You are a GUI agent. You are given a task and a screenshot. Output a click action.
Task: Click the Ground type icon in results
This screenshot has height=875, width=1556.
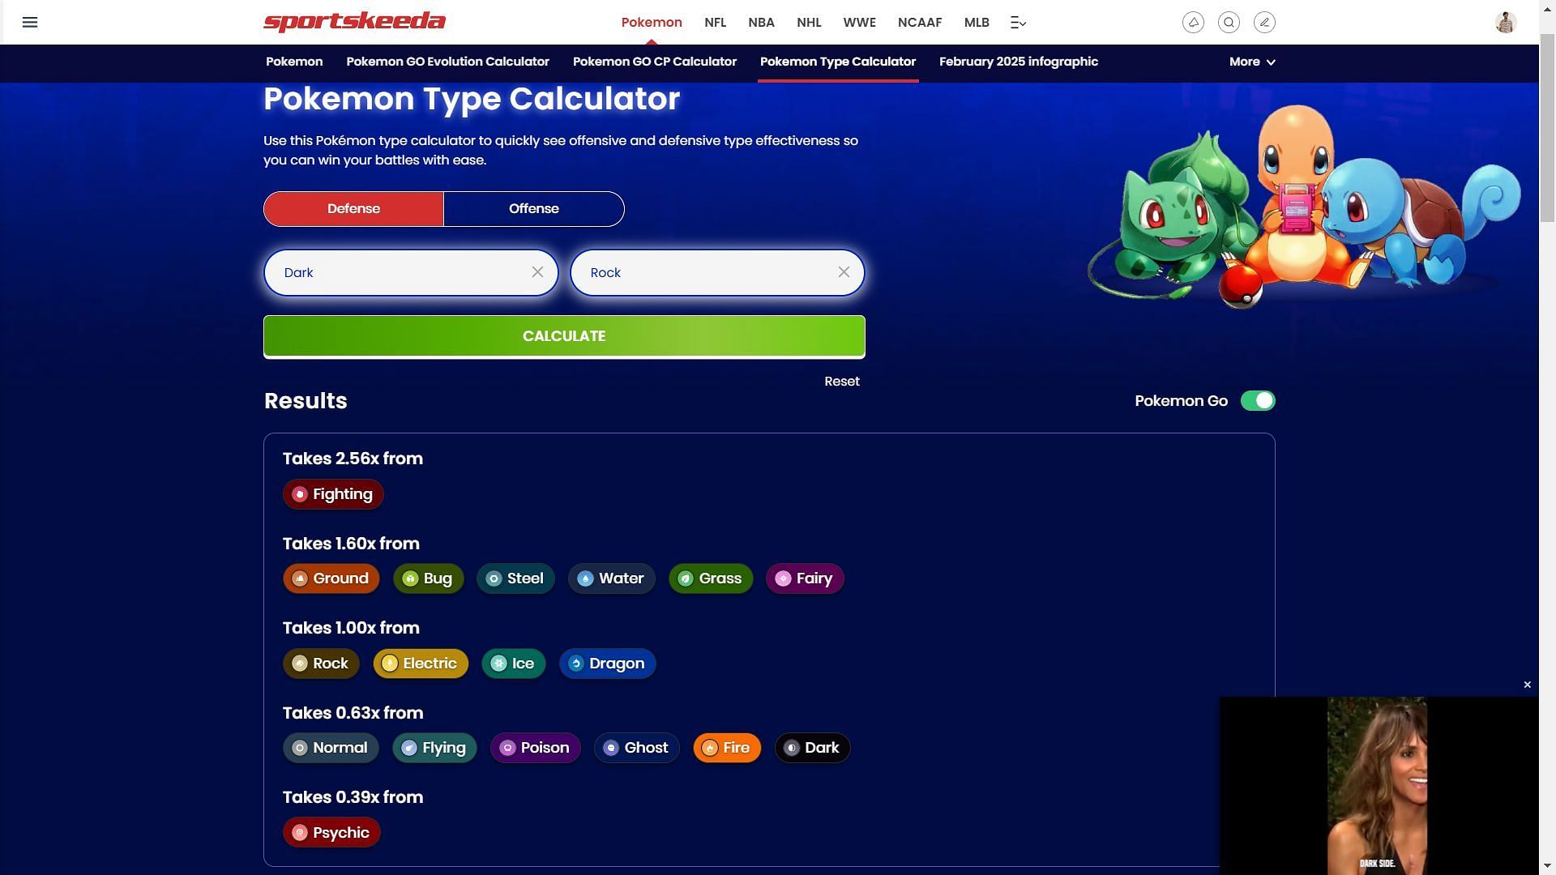(299, 578)
